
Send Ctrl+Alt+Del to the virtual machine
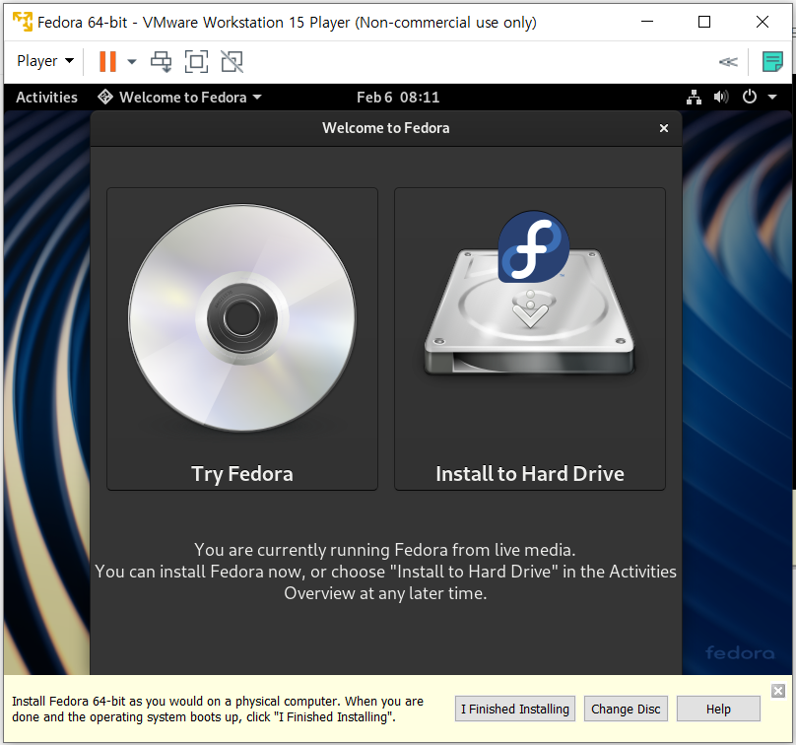(162, 61)
